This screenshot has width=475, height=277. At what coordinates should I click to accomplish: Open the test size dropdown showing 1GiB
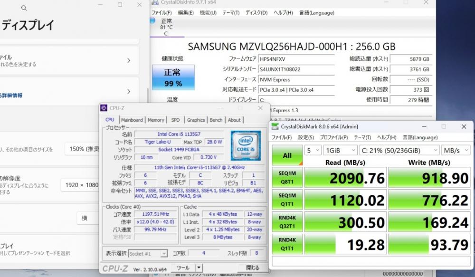pyautogui.click(x=340, y=150)
